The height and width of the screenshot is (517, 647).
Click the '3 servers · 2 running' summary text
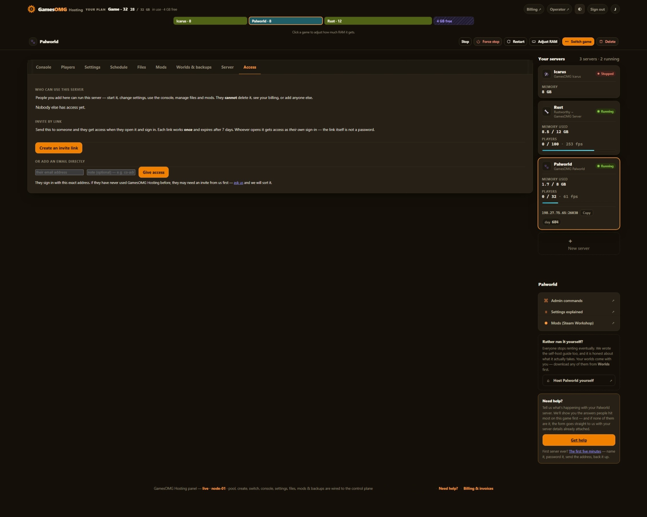[x=599, y=59]
